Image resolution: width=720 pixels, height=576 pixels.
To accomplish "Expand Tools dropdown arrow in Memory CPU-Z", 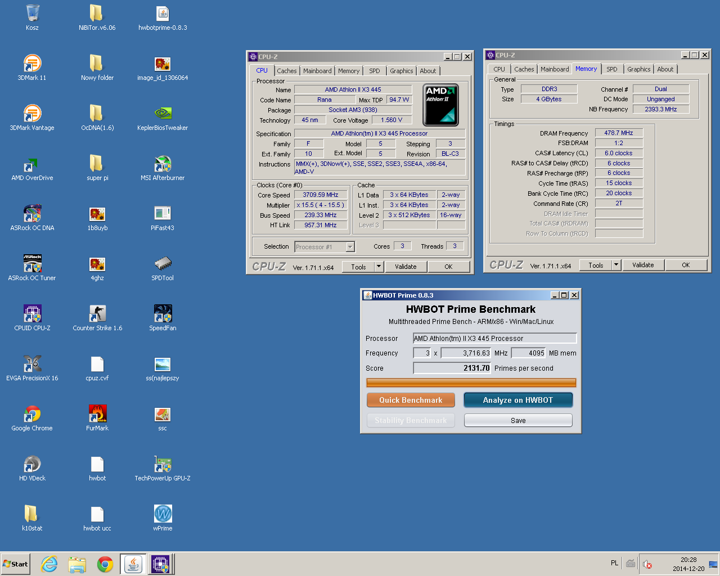I will pyautogui.click(x=616, y=265).
